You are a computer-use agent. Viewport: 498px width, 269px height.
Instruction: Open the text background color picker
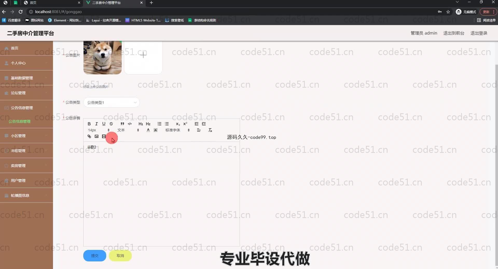tap(156, 130)
